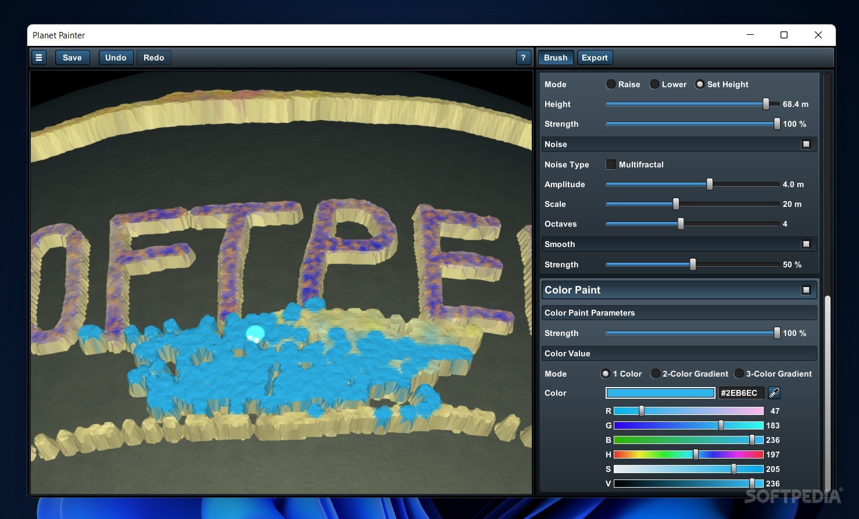
Task: Redo the undone action
Action: pyautogui.click(x=154, y=58)
